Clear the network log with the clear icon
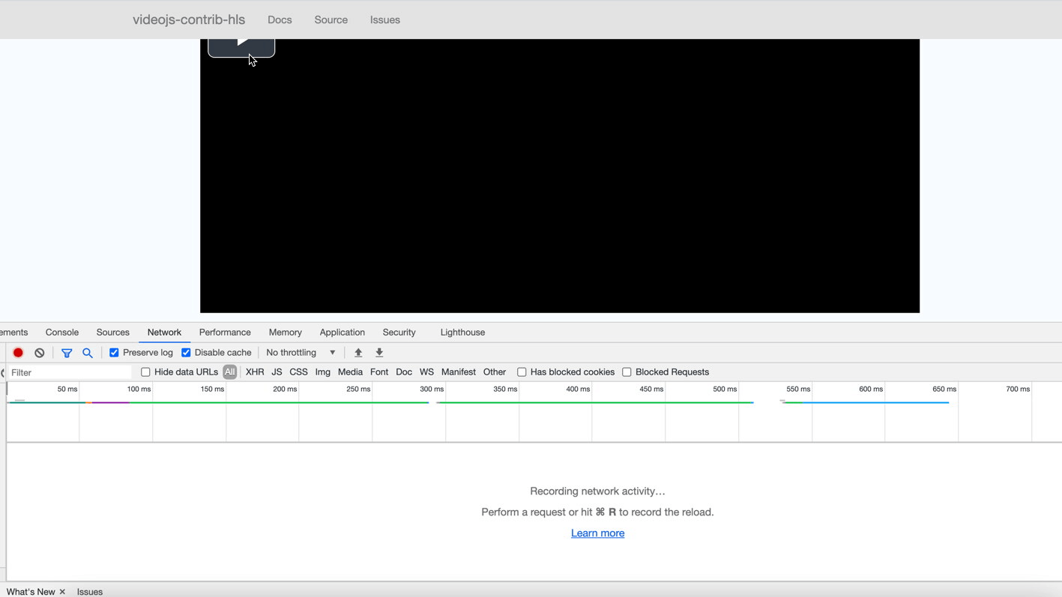This screenshot has width=1062, height=597. tap(40, 353)
